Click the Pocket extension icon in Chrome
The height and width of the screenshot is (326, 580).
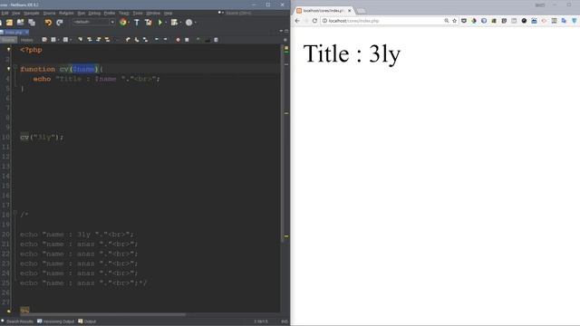click(x=464, y=21)
